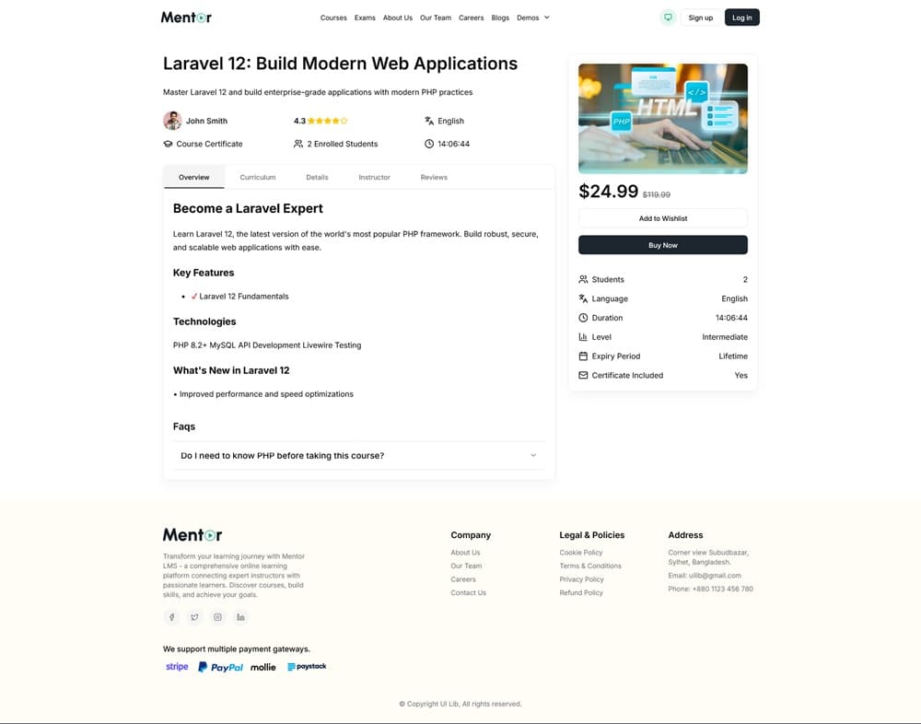This screenshot has height=724, width=921.
Task: Click John Smith's instructor avatar
Action: click(x=172, y=121)
